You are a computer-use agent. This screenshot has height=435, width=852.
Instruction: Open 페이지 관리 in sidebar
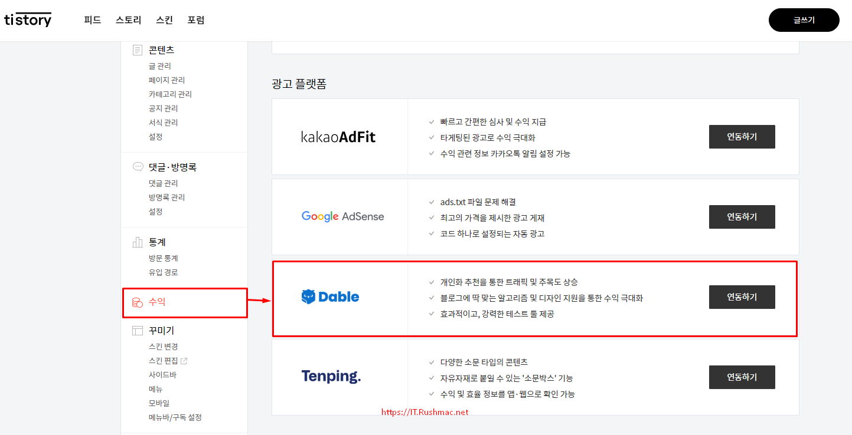[x=167, y=80]
